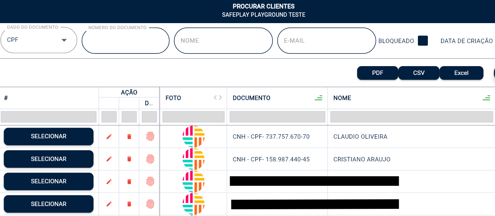Open fingerprint biometrics for Claudio Oliveira

tap(150, 137)
